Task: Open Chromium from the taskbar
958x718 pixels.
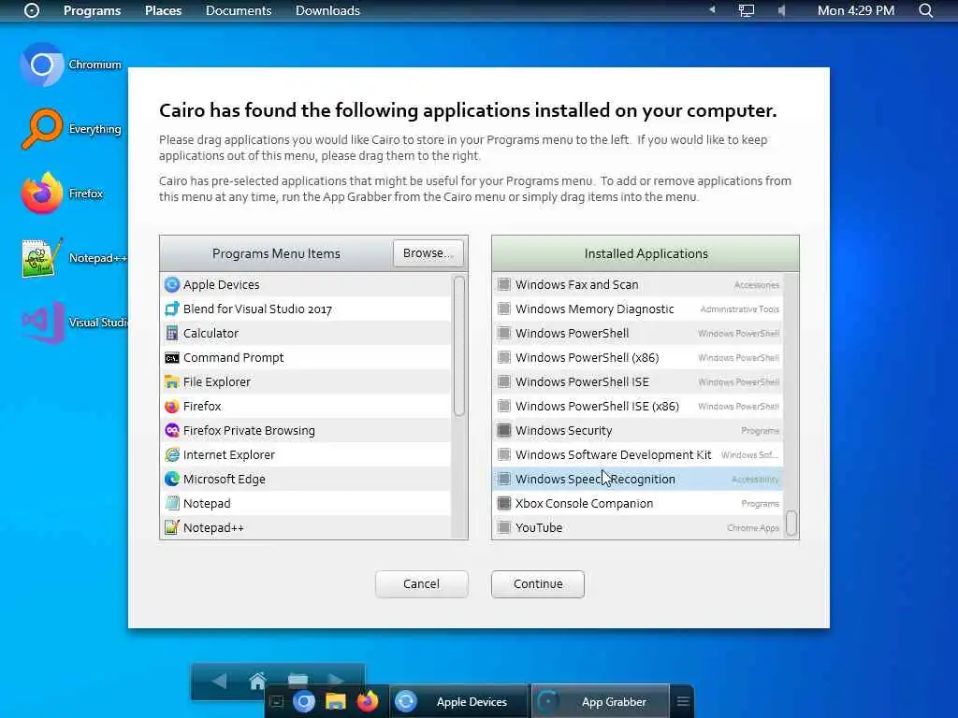Action: (x=304, y=701)
